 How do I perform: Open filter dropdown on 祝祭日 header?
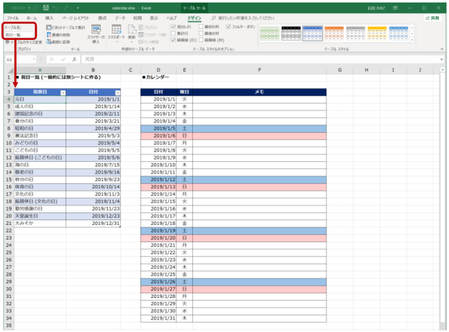[63, 92]
